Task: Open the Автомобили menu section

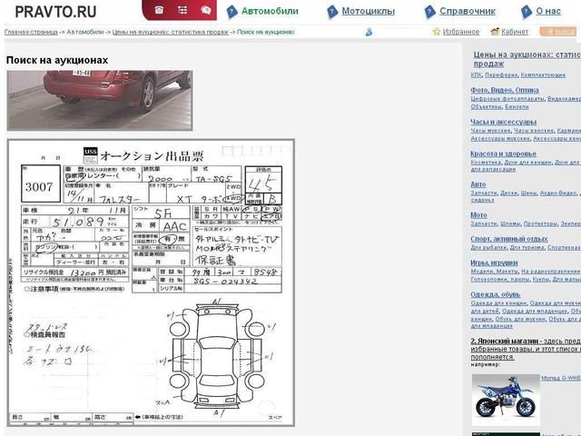Action: point(270,11)
